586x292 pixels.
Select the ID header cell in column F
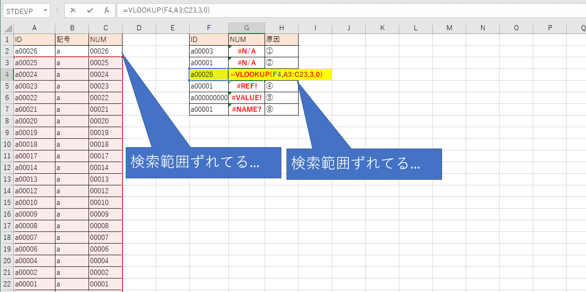[x=209, y=39]
